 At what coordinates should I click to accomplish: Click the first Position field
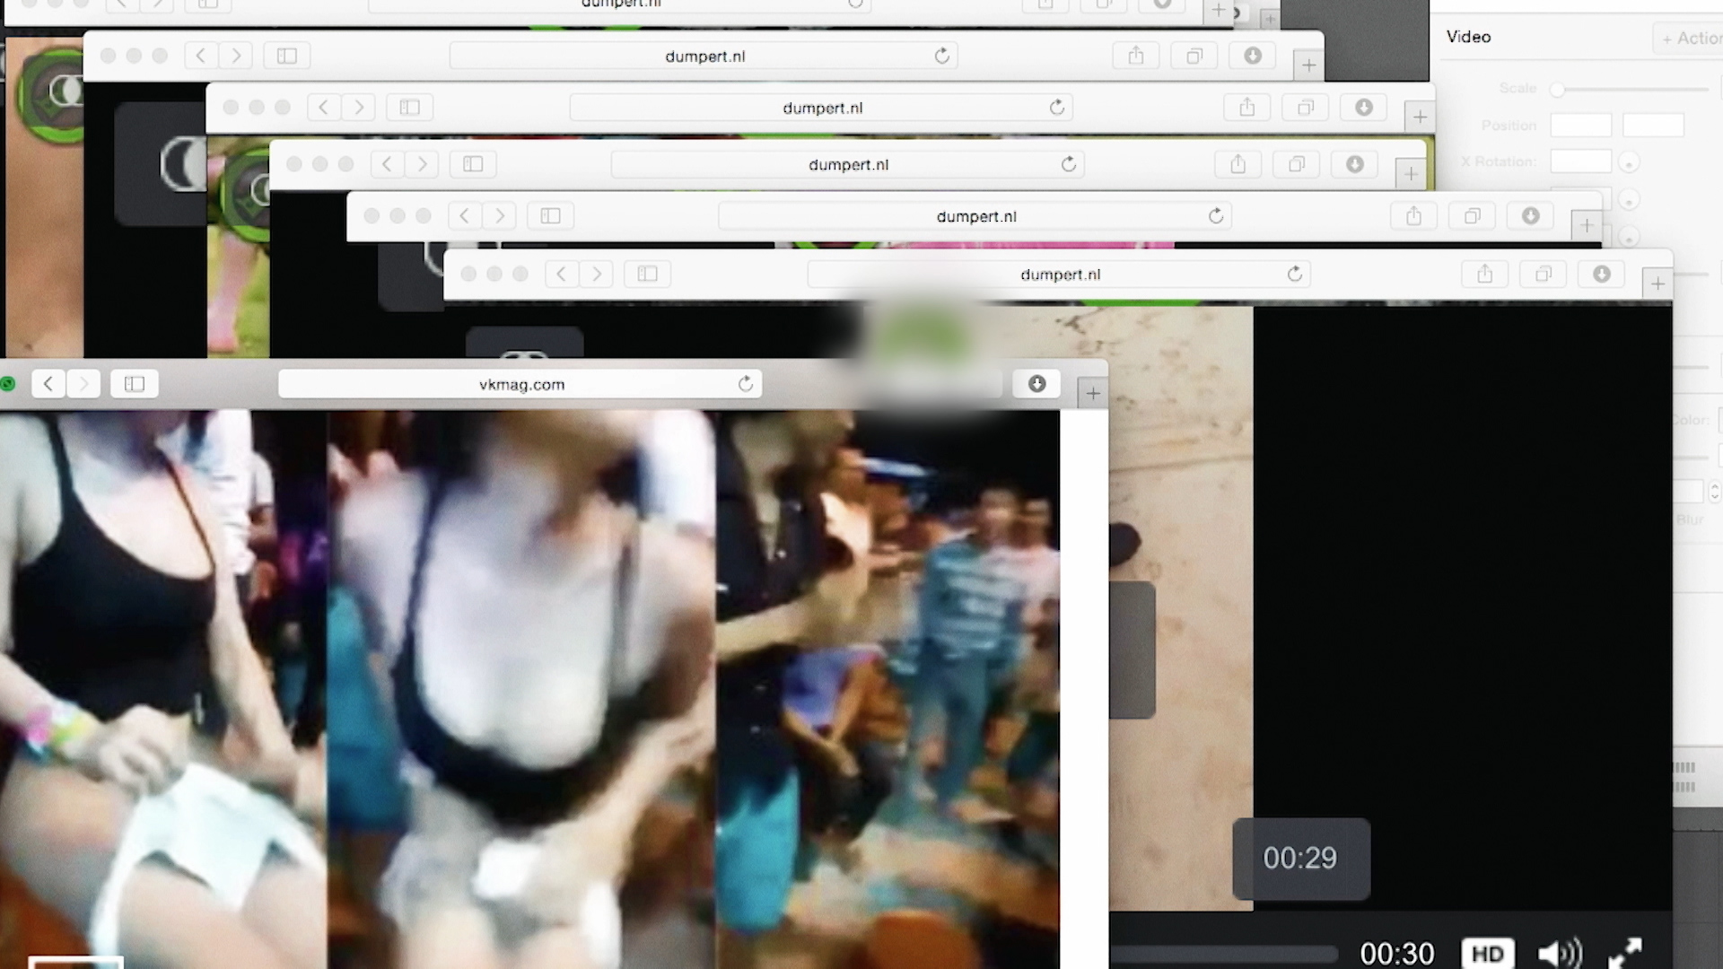click(1581, 125)
